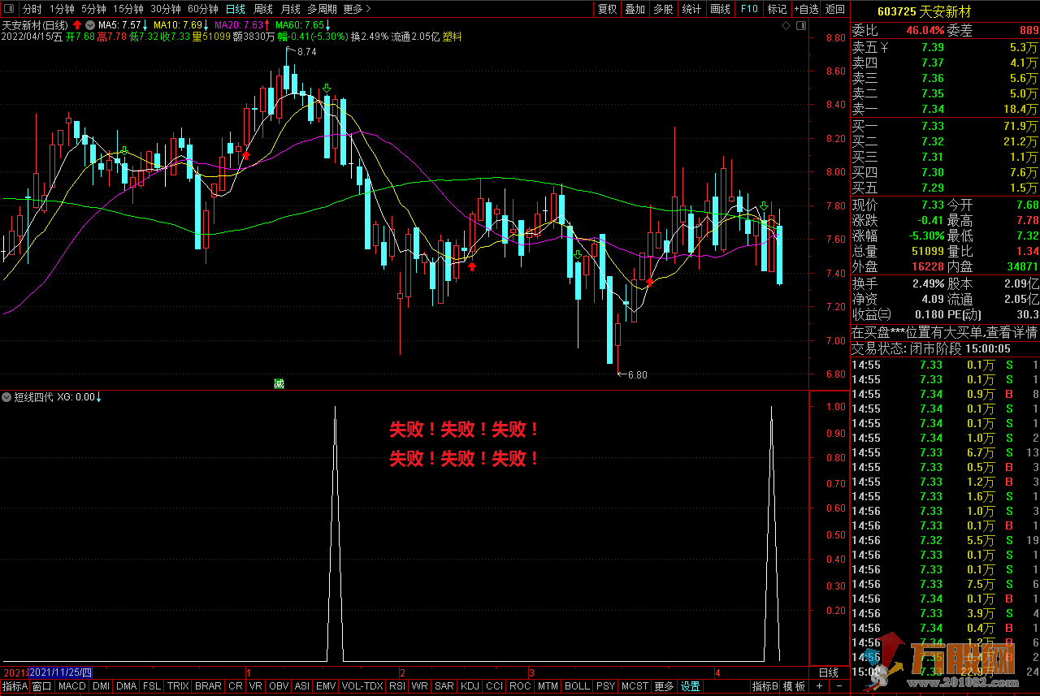
Task: Select the SAR indicator
Action: pos(444,686)
